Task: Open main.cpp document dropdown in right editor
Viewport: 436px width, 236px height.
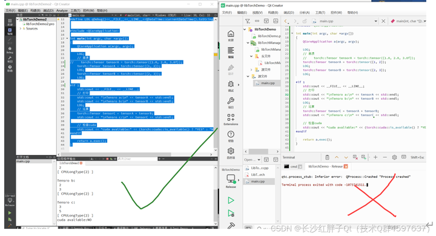Action: (375, 21)
